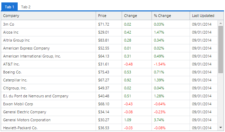Sort by the Price column header
225x132 pixels.
coord(109,16)
